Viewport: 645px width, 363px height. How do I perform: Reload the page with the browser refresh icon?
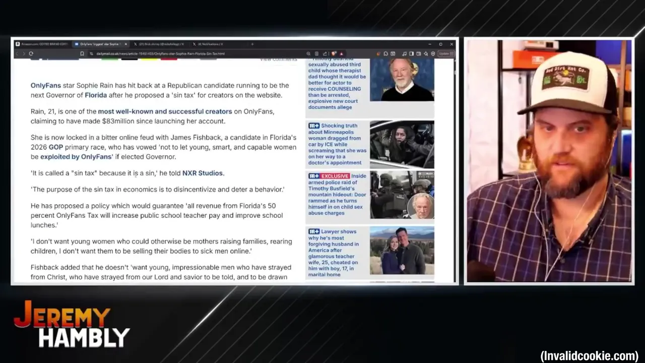click(x=31, y=53)
